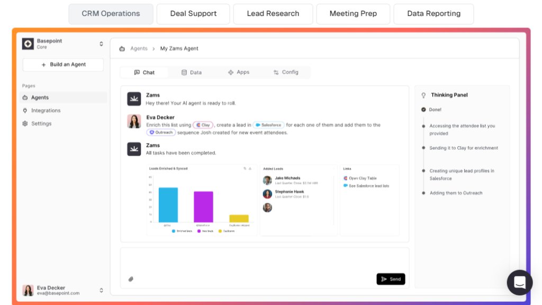Open Clay Table link

(360, 178)
